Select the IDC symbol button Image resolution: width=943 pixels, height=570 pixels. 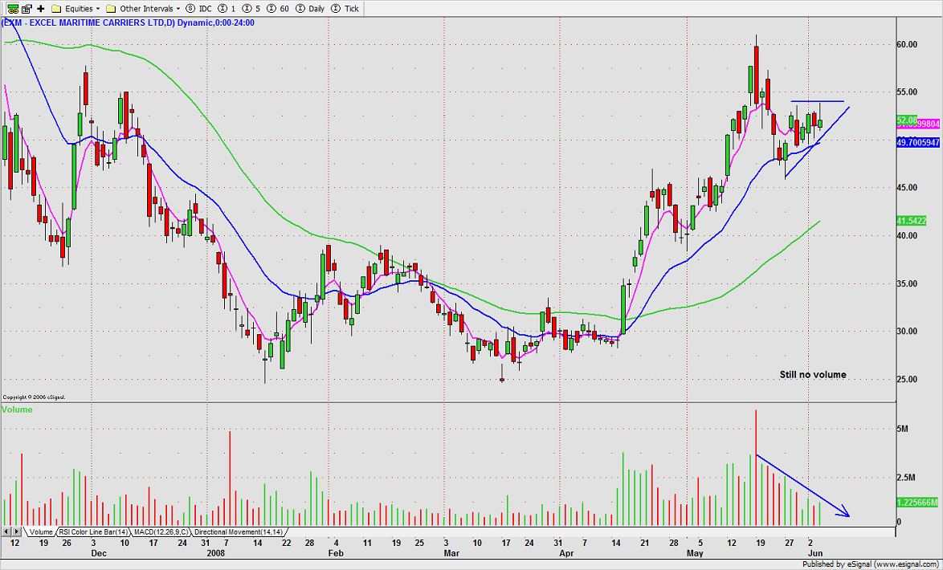coord(198,8)
